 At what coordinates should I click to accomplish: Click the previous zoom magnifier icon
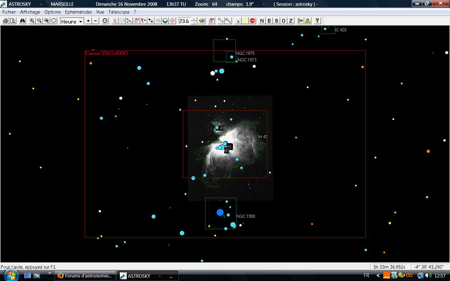point(46,21)
